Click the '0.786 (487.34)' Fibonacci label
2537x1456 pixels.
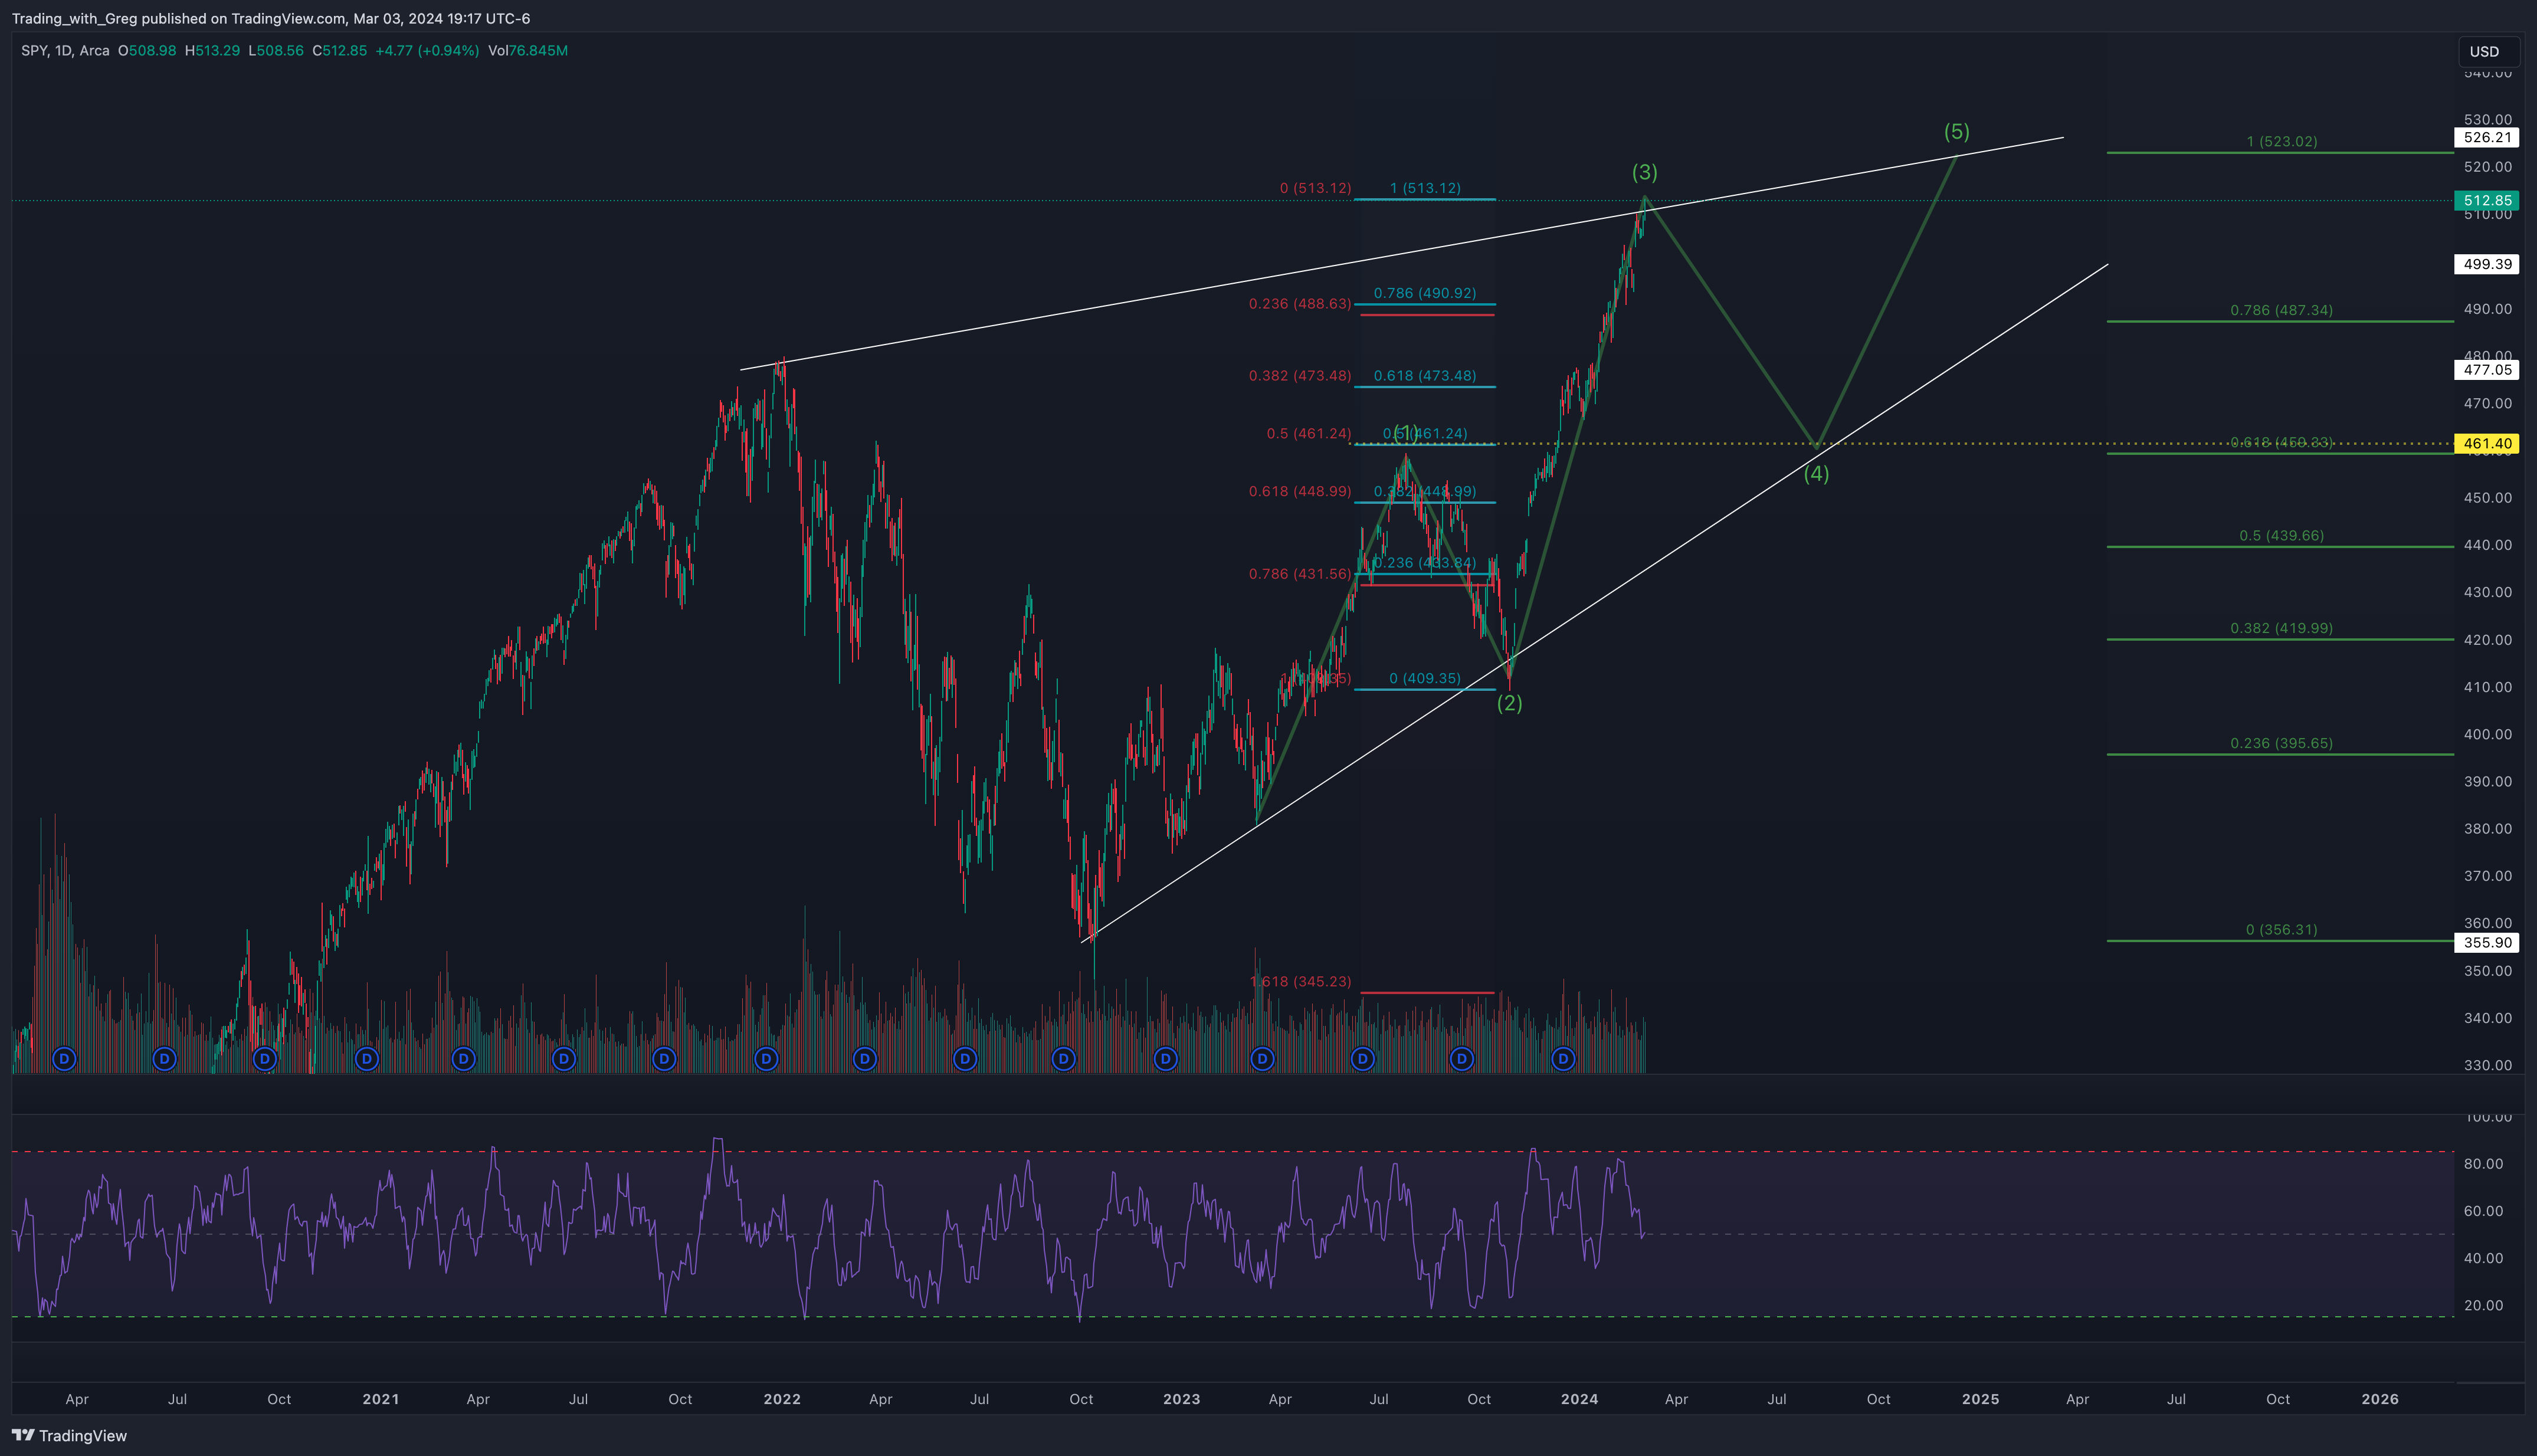2282,311
